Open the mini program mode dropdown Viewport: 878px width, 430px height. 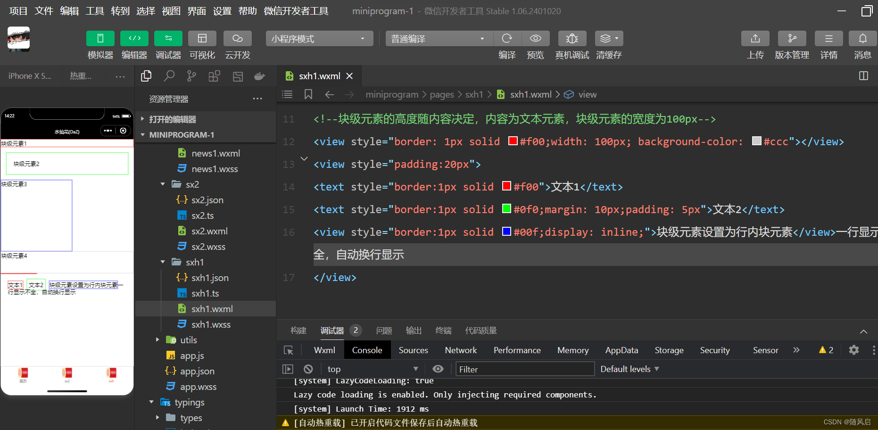(319, 39)
